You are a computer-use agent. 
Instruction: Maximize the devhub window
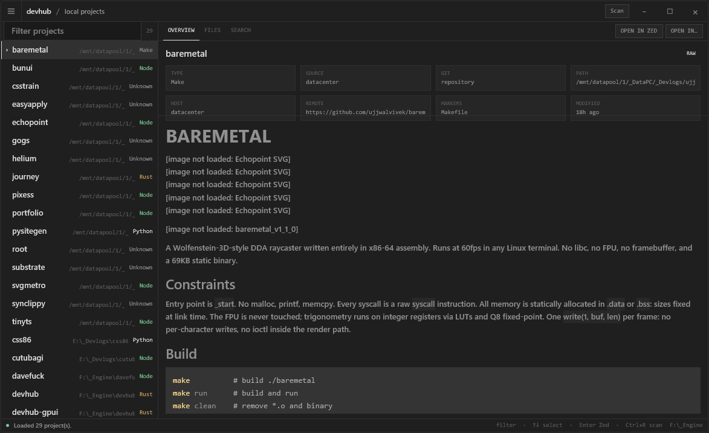[x=670, y=11]
